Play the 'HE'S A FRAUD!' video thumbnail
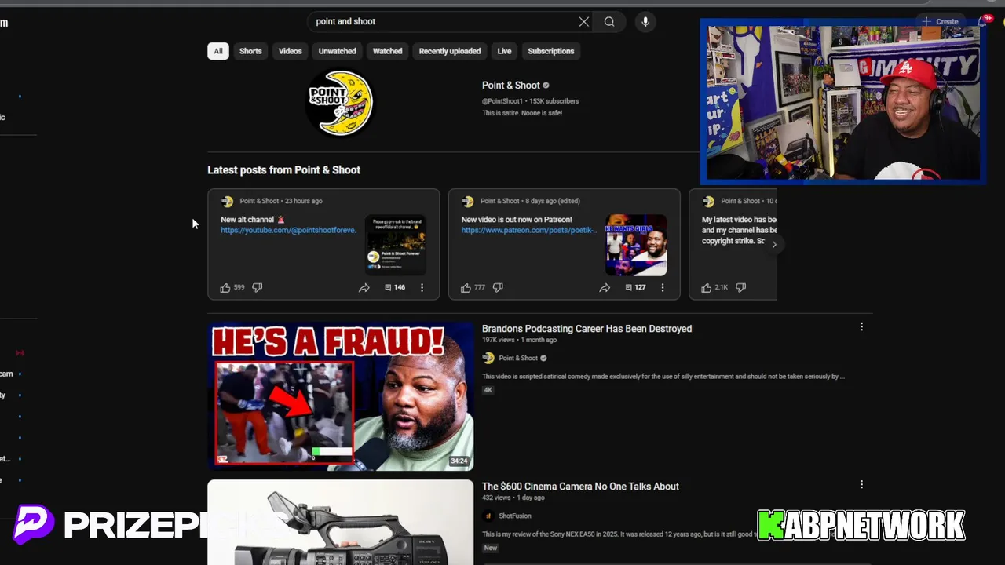The width and height of the screenshot is (1005, 565). (341, 396)
